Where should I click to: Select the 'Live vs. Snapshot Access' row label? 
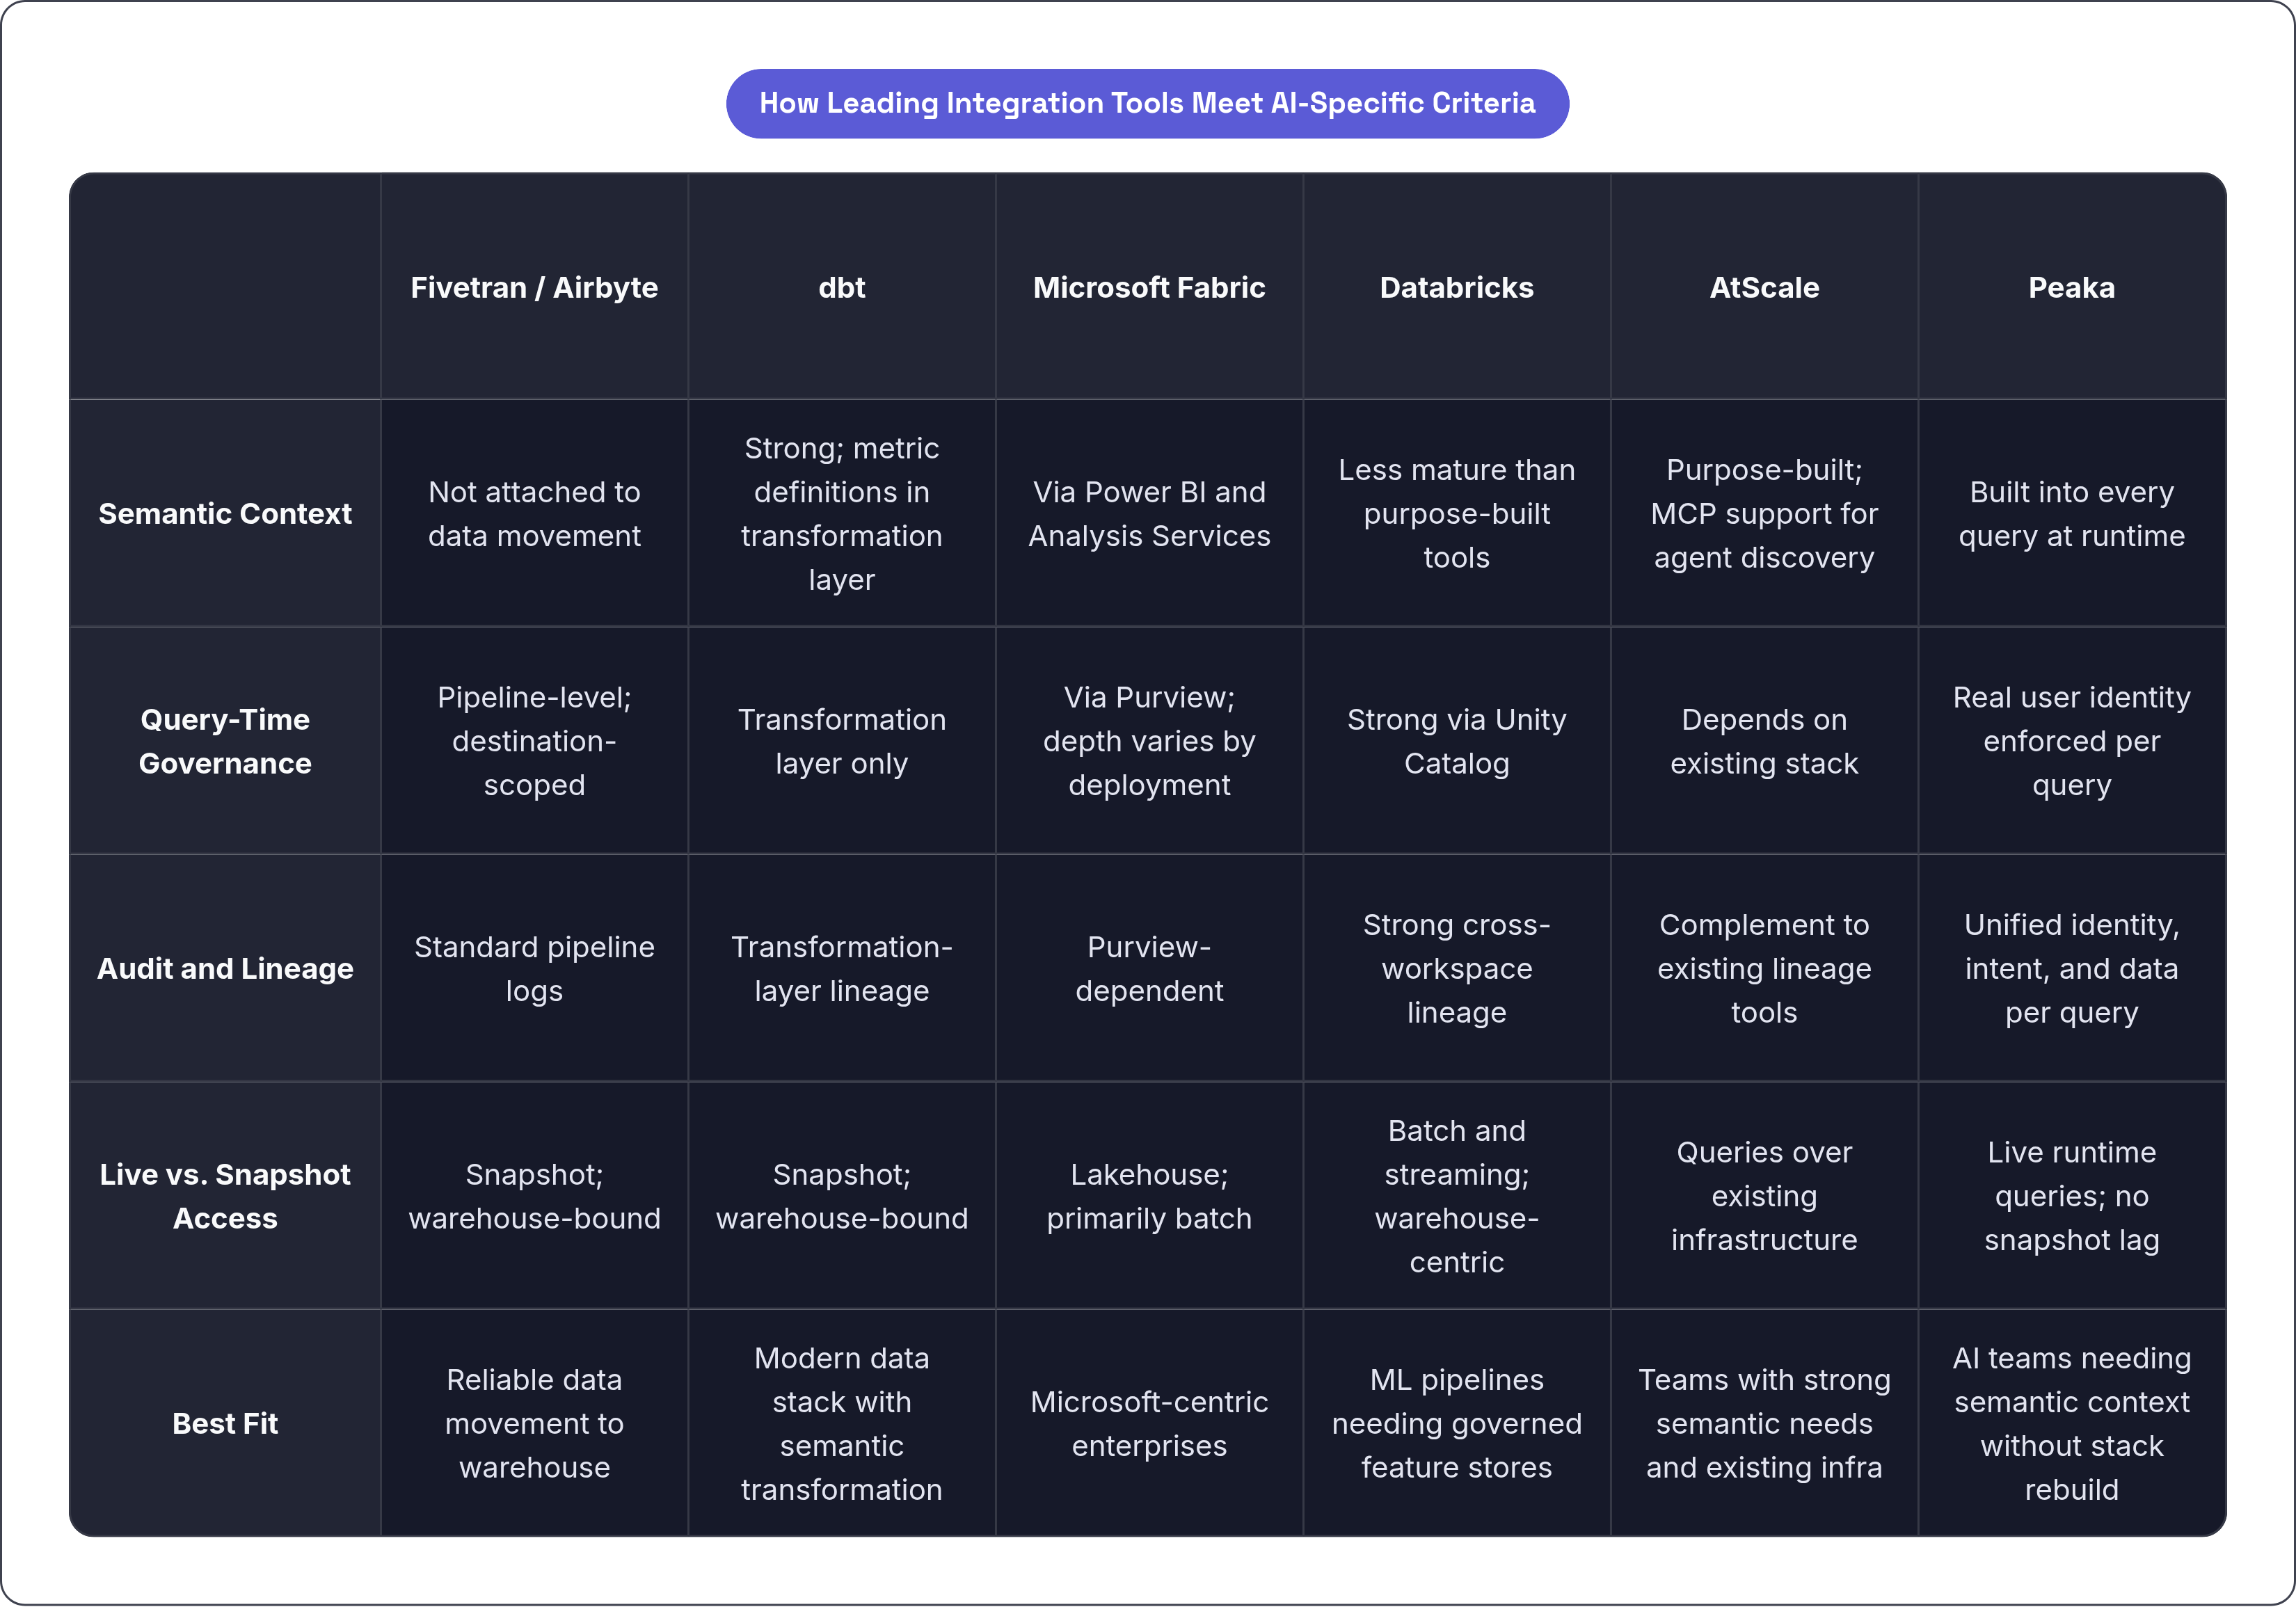[225, 1196]
